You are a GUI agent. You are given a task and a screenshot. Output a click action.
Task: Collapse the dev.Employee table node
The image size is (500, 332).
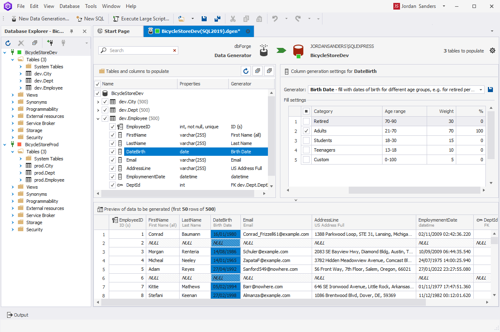click(x=97, y=118)
